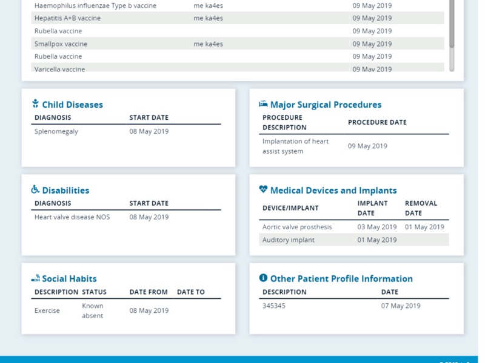The image size is (485, 363).
Task: Click the STATUS column header in Social Habits
Action: point(94,292)
